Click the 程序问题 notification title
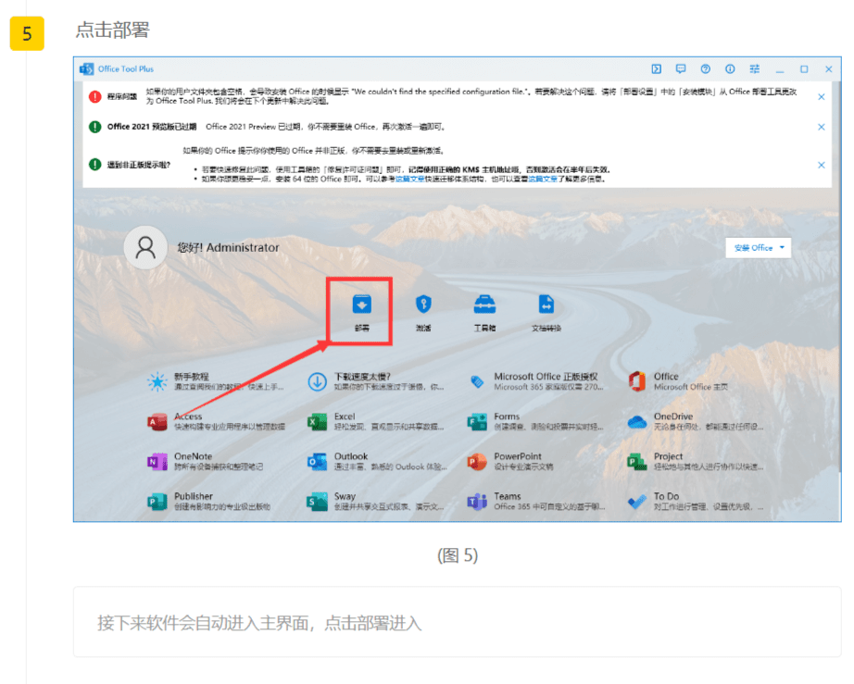 point(122,97)
